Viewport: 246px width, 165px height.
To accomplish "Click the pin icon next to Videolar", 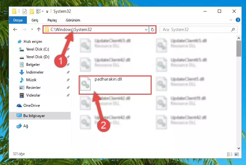I will 68,95.
